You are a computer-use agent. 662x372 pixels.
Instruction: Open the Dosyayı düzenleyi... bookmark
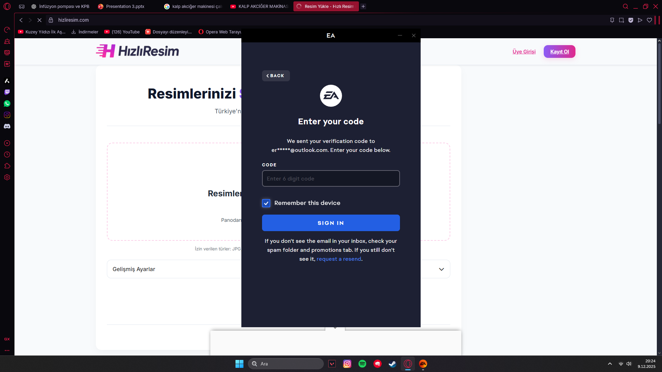[169, 32]
